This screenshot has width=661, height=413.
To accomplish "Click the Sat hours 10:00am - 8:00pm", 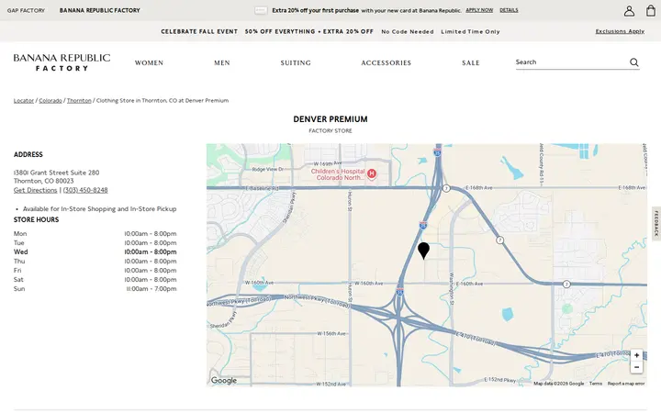I will (x=151, y=279).
